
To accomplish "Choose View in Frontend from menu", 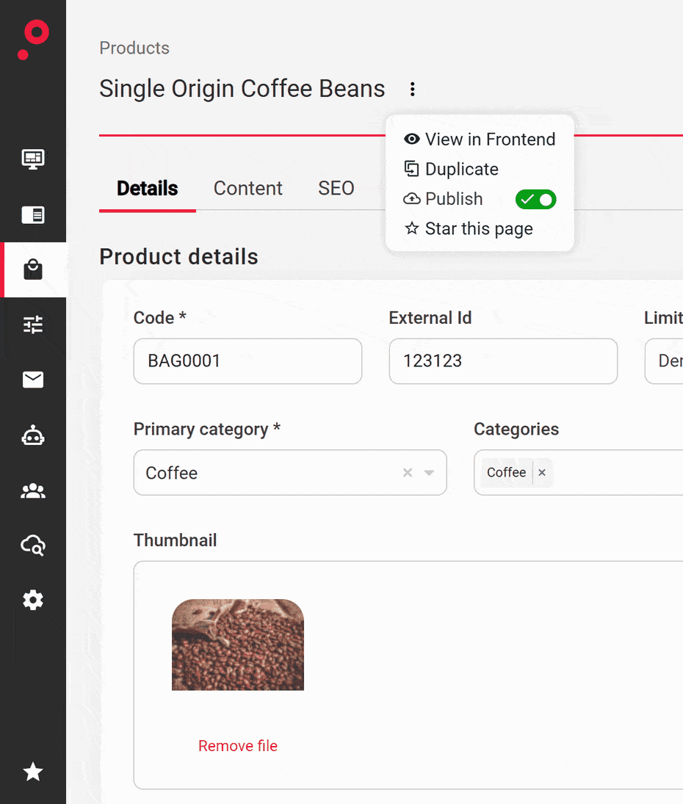I will point(480,139).
